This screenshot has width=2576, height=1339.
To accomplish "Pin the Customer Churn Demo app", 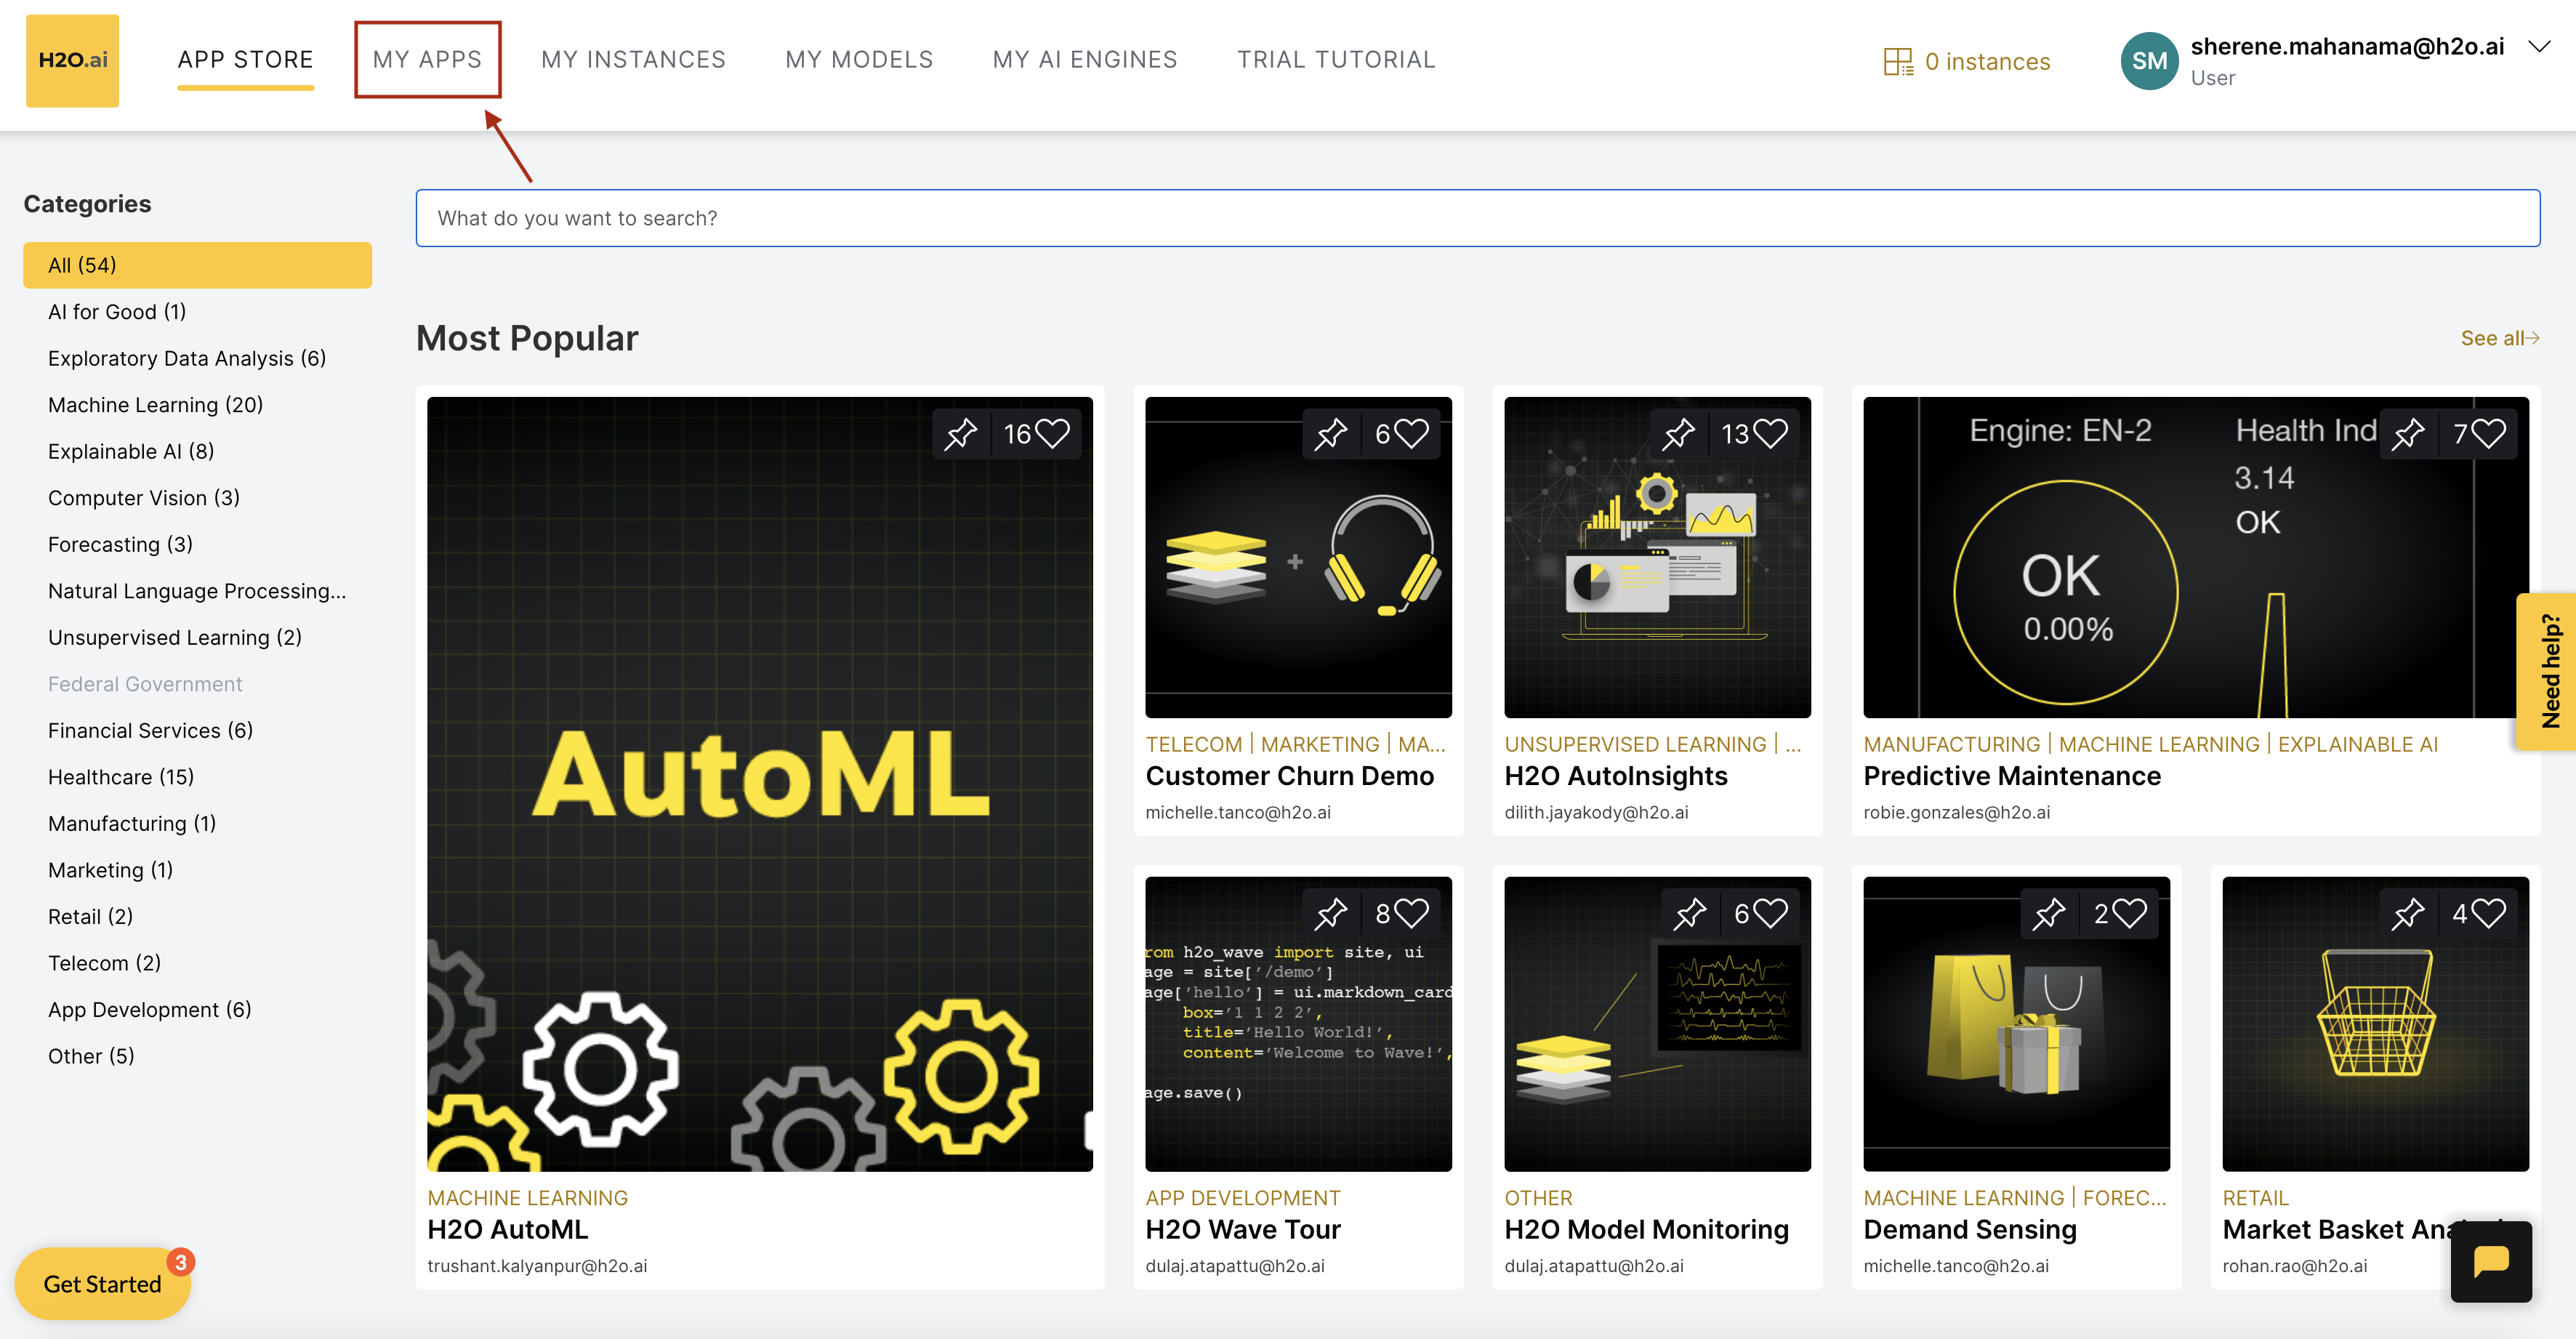I will 1331,434.
